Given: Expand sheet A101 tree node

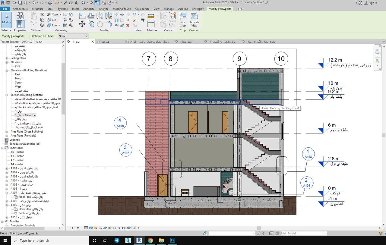Looking at the screenshot, I should [7, 168].
